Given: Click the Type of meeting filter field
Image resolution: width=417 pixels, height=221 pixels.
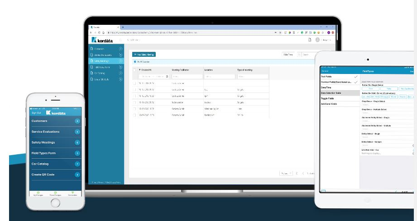Looking at the screenshot, I should click(x=253, y=77).
